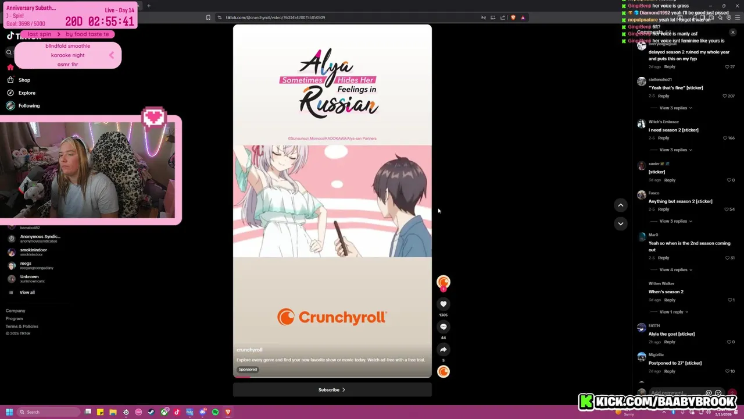Like the "Yeah that's fine" comment heart
The width and height of the screenshot is (744, 419).
725,96
